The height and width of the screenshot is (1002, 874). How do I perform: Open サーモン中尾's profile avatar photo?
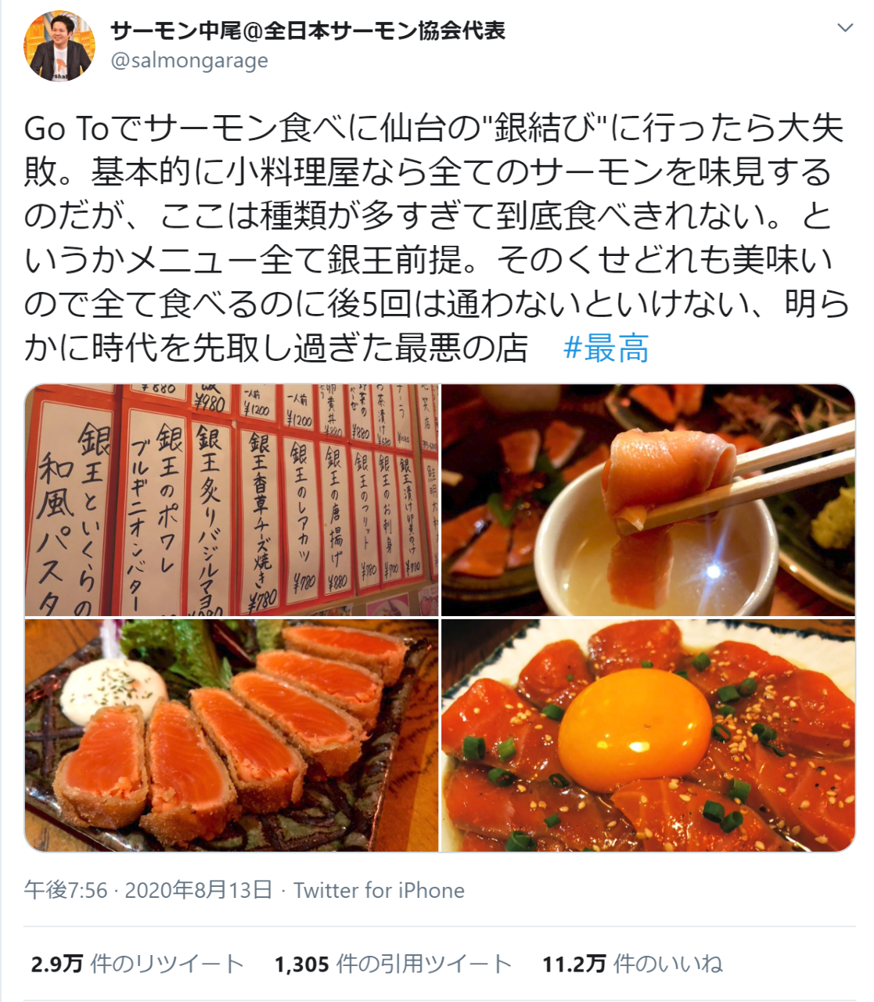[59, 46]
